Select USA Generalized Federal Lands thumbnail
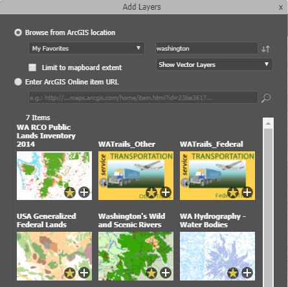 pyautogui.click(x=54, y=256)
